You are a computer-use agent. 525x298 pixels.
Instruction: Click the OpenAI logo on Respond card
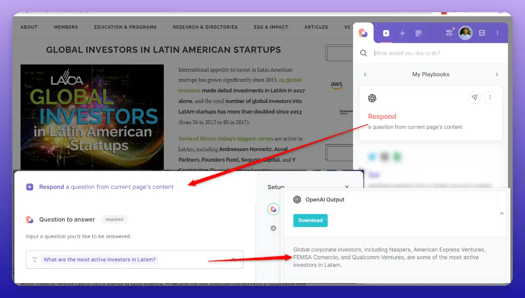[372, 98]
